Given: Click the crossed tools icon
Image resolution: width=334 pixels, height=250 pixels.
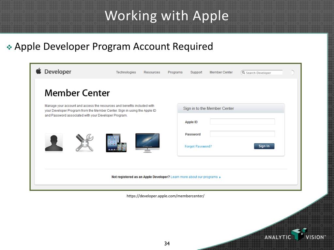Looking at the screenshot, I should coord(84,143).
